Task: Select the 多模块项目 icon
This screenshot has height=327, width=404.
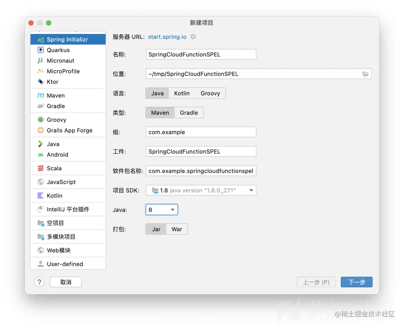Action: 41,237
